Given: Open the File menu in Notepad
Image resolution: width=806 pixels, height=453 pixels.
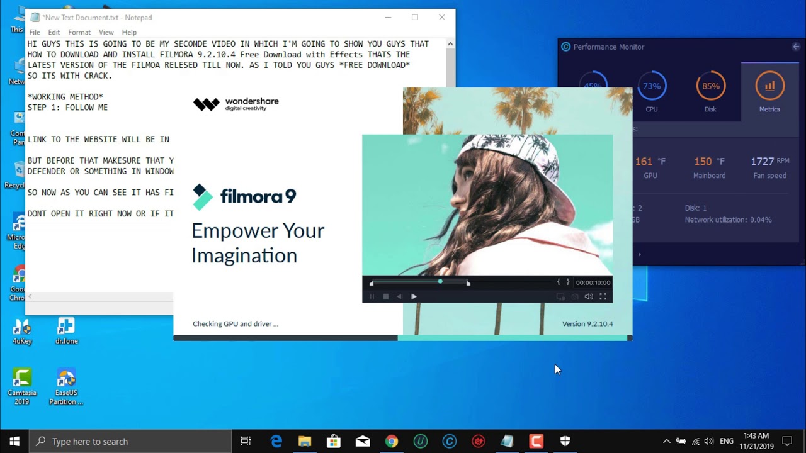Looking at the screenshot, I should click(x=35, y=32).
